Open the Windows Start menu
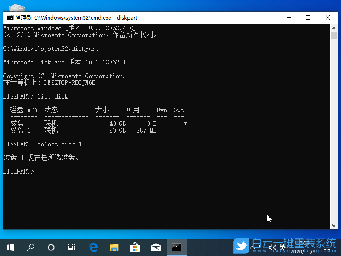The image size is (341, 256). [x=10, y=247]
